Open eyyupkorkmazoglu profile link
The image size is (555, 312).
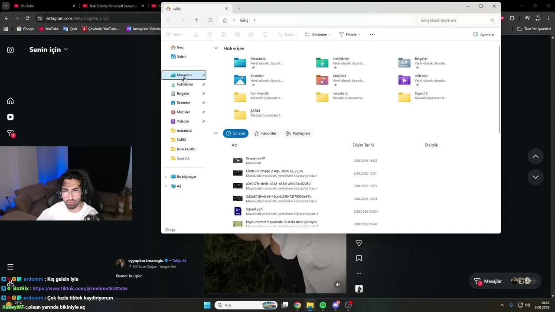pyautogui.click(x=146, y=261)
